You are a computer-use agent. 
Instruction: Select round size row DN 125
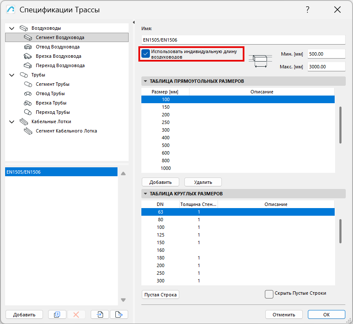point(238,235)
